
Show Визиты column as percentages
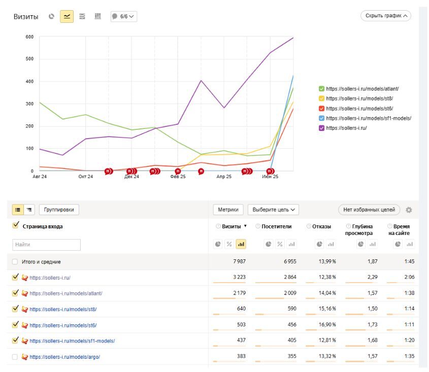(x=229, y=244)
